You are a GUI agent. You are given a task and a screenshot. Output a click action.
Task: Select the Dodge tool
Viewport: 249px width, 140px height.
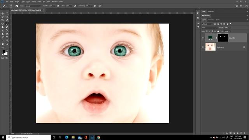pyautogui.click(x=7, y=34)
